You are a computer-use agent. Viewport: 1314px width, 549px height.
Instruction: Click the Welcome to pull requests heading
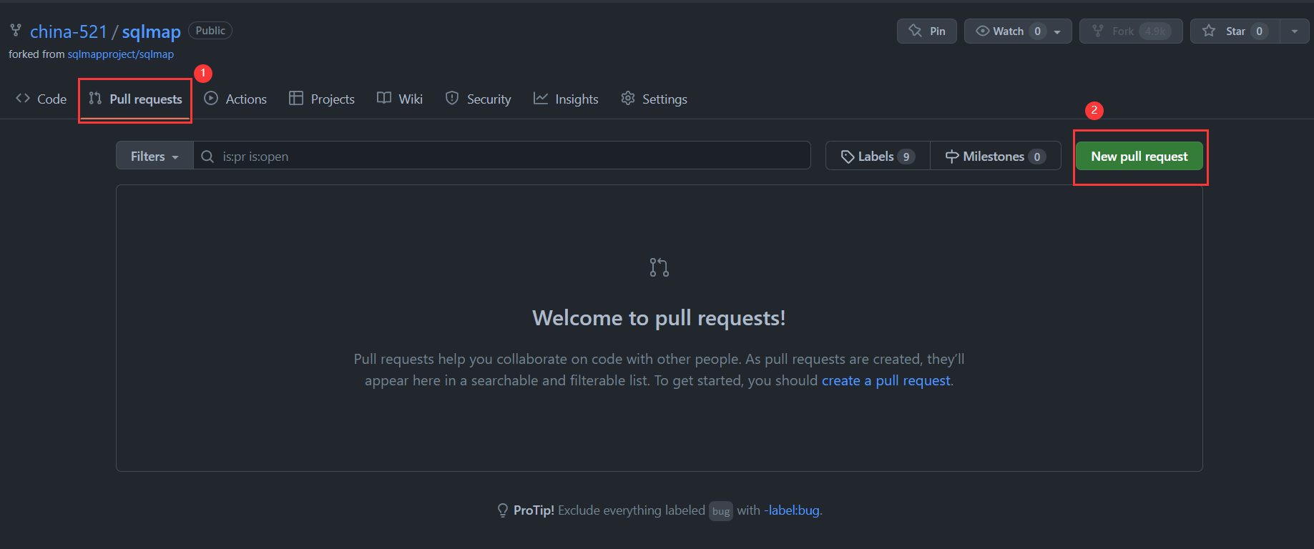point(659,317)
